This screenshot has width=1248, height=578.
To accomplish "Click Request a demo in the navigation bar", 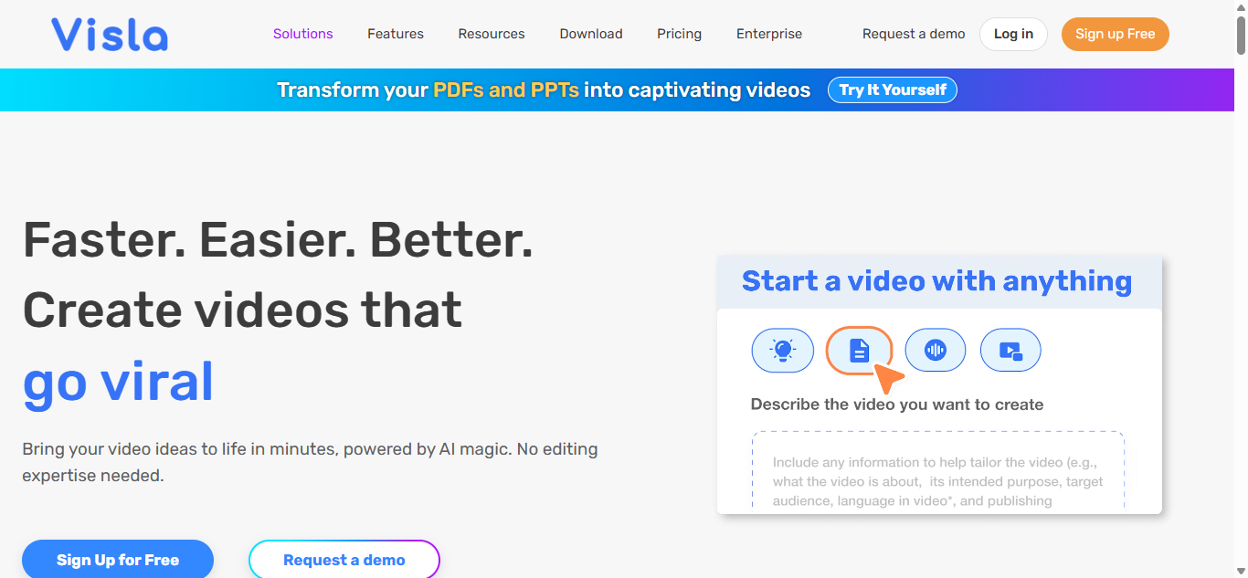I will 913,34.
